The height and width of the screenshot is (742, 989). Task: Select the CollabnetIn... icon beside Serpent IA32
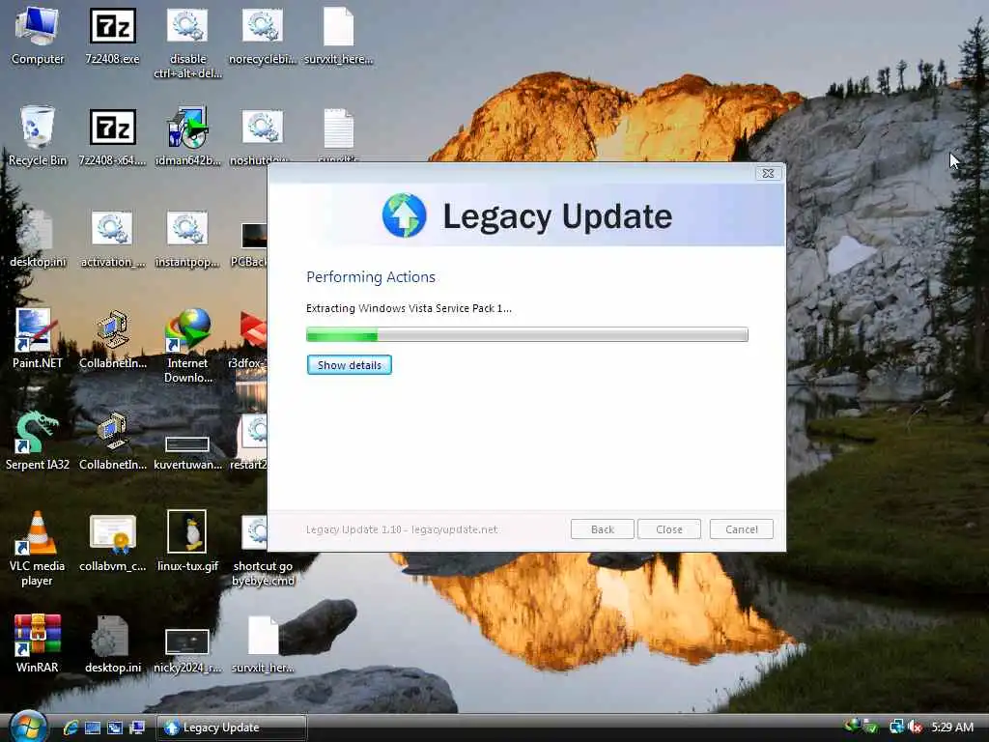pos(112,441)
